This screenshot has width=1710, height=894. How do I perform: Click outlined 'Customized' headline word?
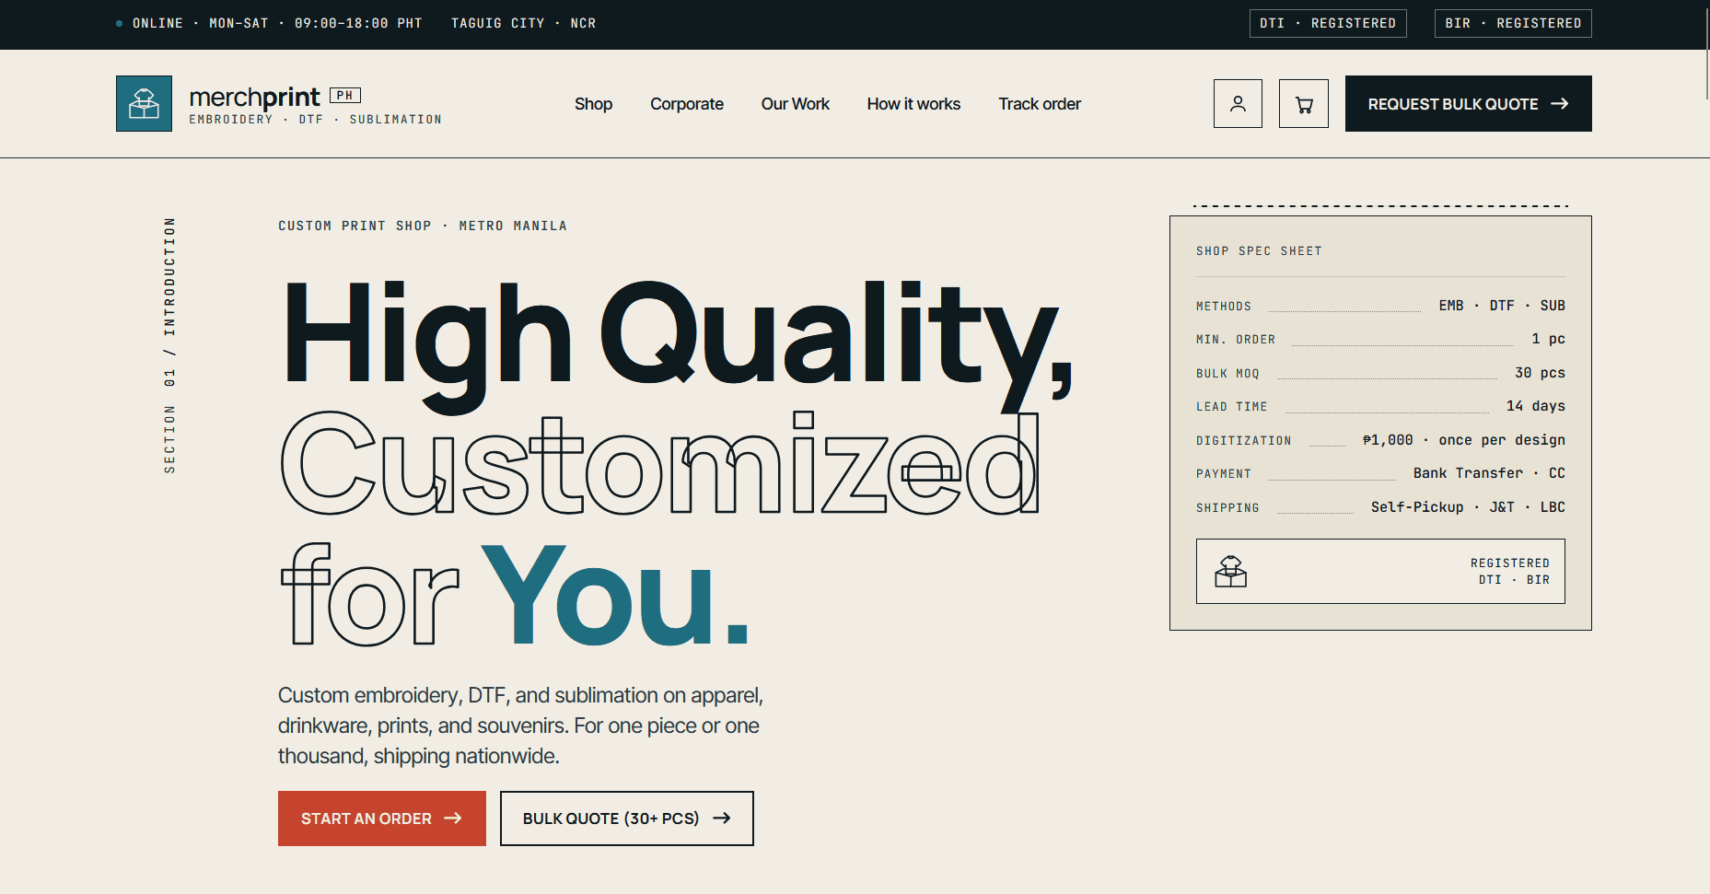[660, 463]
